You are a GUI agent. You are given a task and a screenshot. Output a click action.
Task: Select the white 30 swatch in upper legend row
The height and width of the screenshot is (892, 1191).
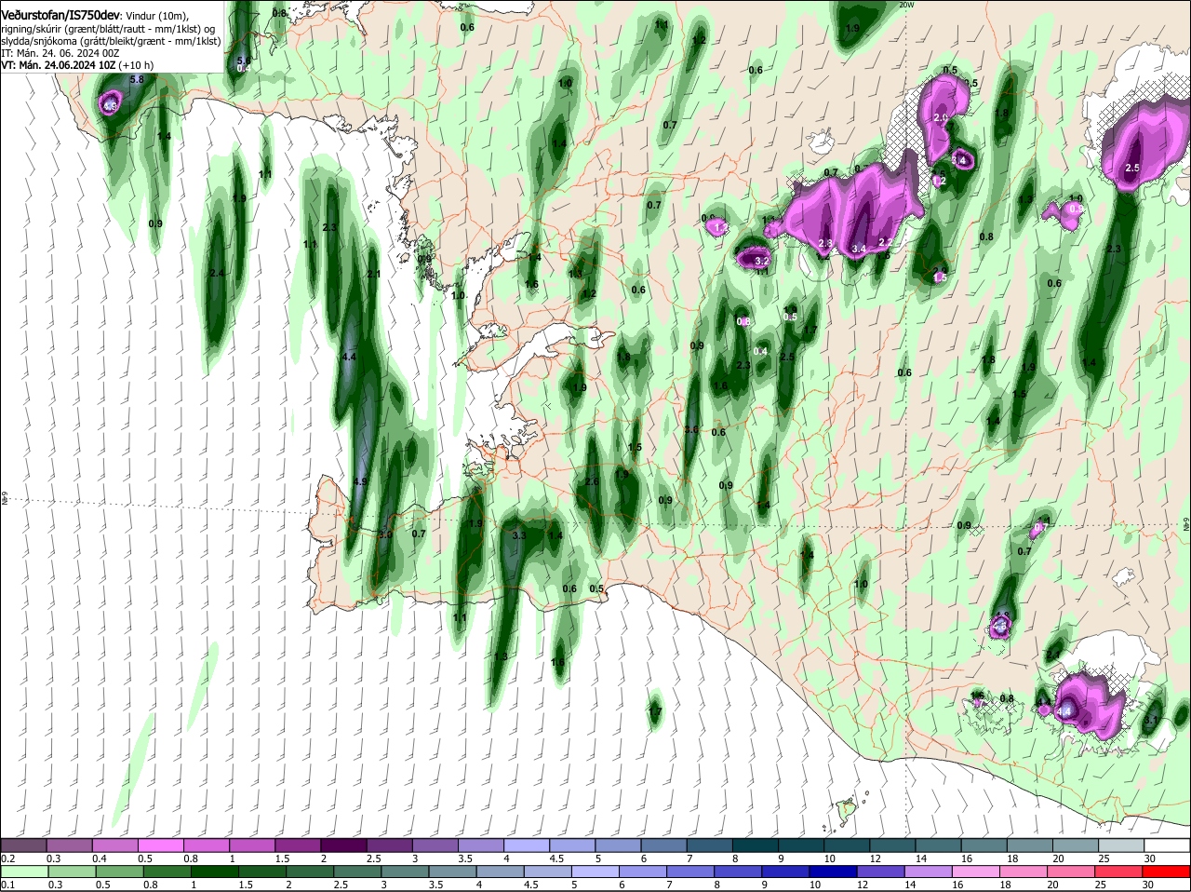click(x=1169, y=845)
